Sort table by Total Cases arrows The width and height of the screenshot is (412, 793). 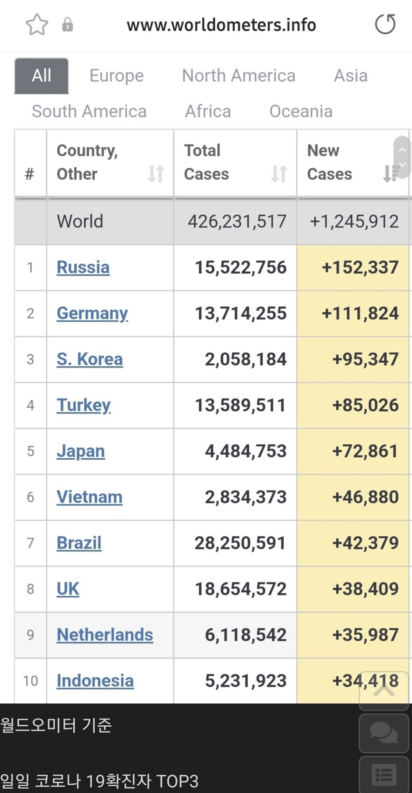click(x=279, y=174)
